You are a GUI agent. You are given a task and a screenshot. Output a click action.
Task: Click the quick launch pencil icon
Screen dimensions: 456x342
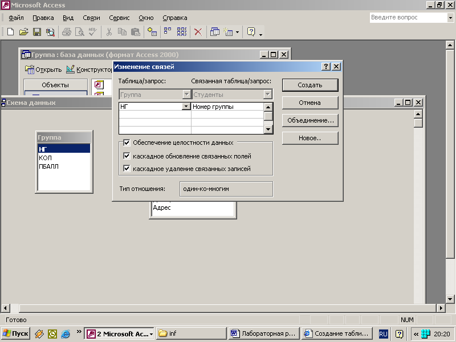[x=39, y=333]
